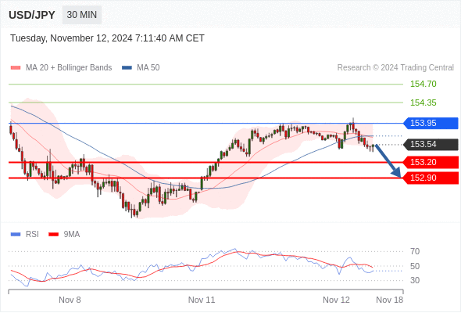Click the Research © 2024 Trading Central credit

pyautogui.click(x=395, y=68)
